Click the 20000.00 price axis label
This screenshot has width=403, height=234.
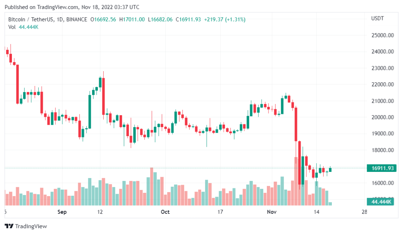(382, 117)
